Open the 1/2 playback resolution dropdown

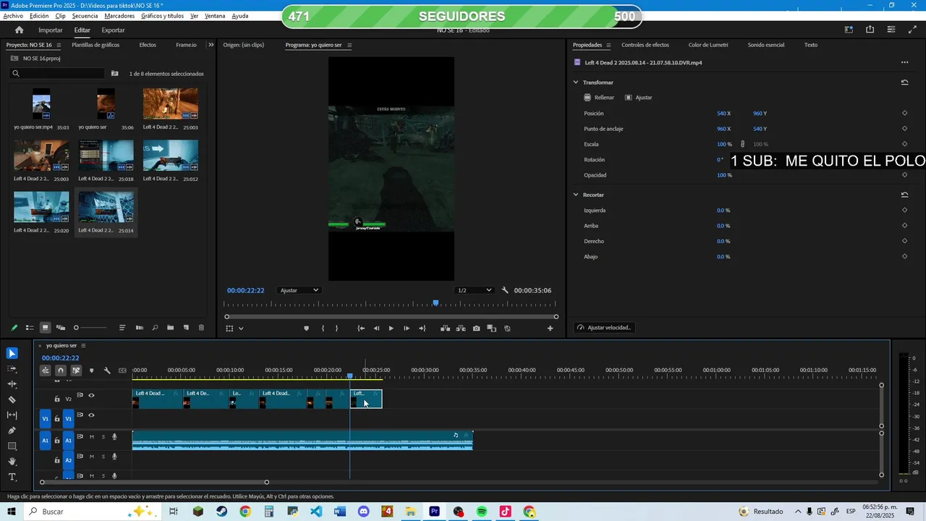click(x=475, y=290)
